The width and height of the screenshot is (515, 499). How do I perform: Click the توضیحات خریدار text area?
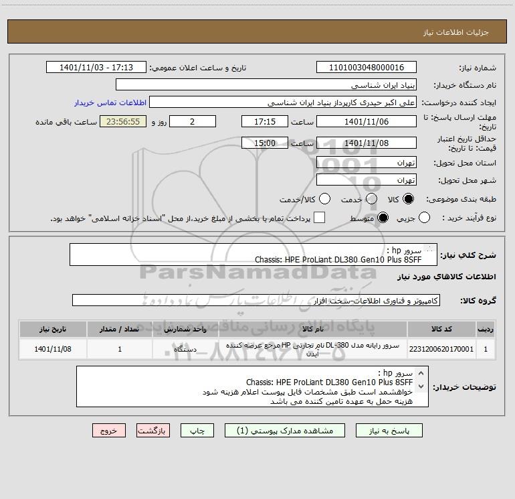[x=252, y=386]
